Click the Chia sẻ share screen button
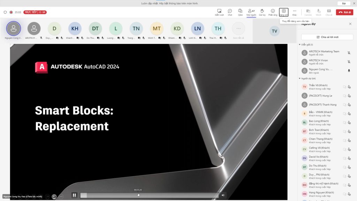The width and height of the screenshot is (357, 201). [329, 12]
